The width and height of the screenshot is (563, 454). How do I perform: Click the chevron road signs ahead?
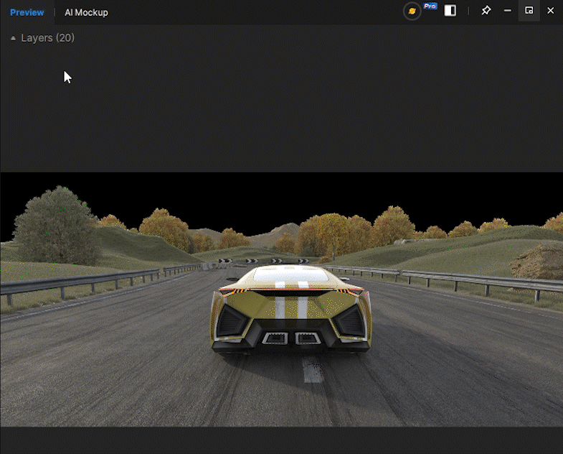click(x=264, y=261)
